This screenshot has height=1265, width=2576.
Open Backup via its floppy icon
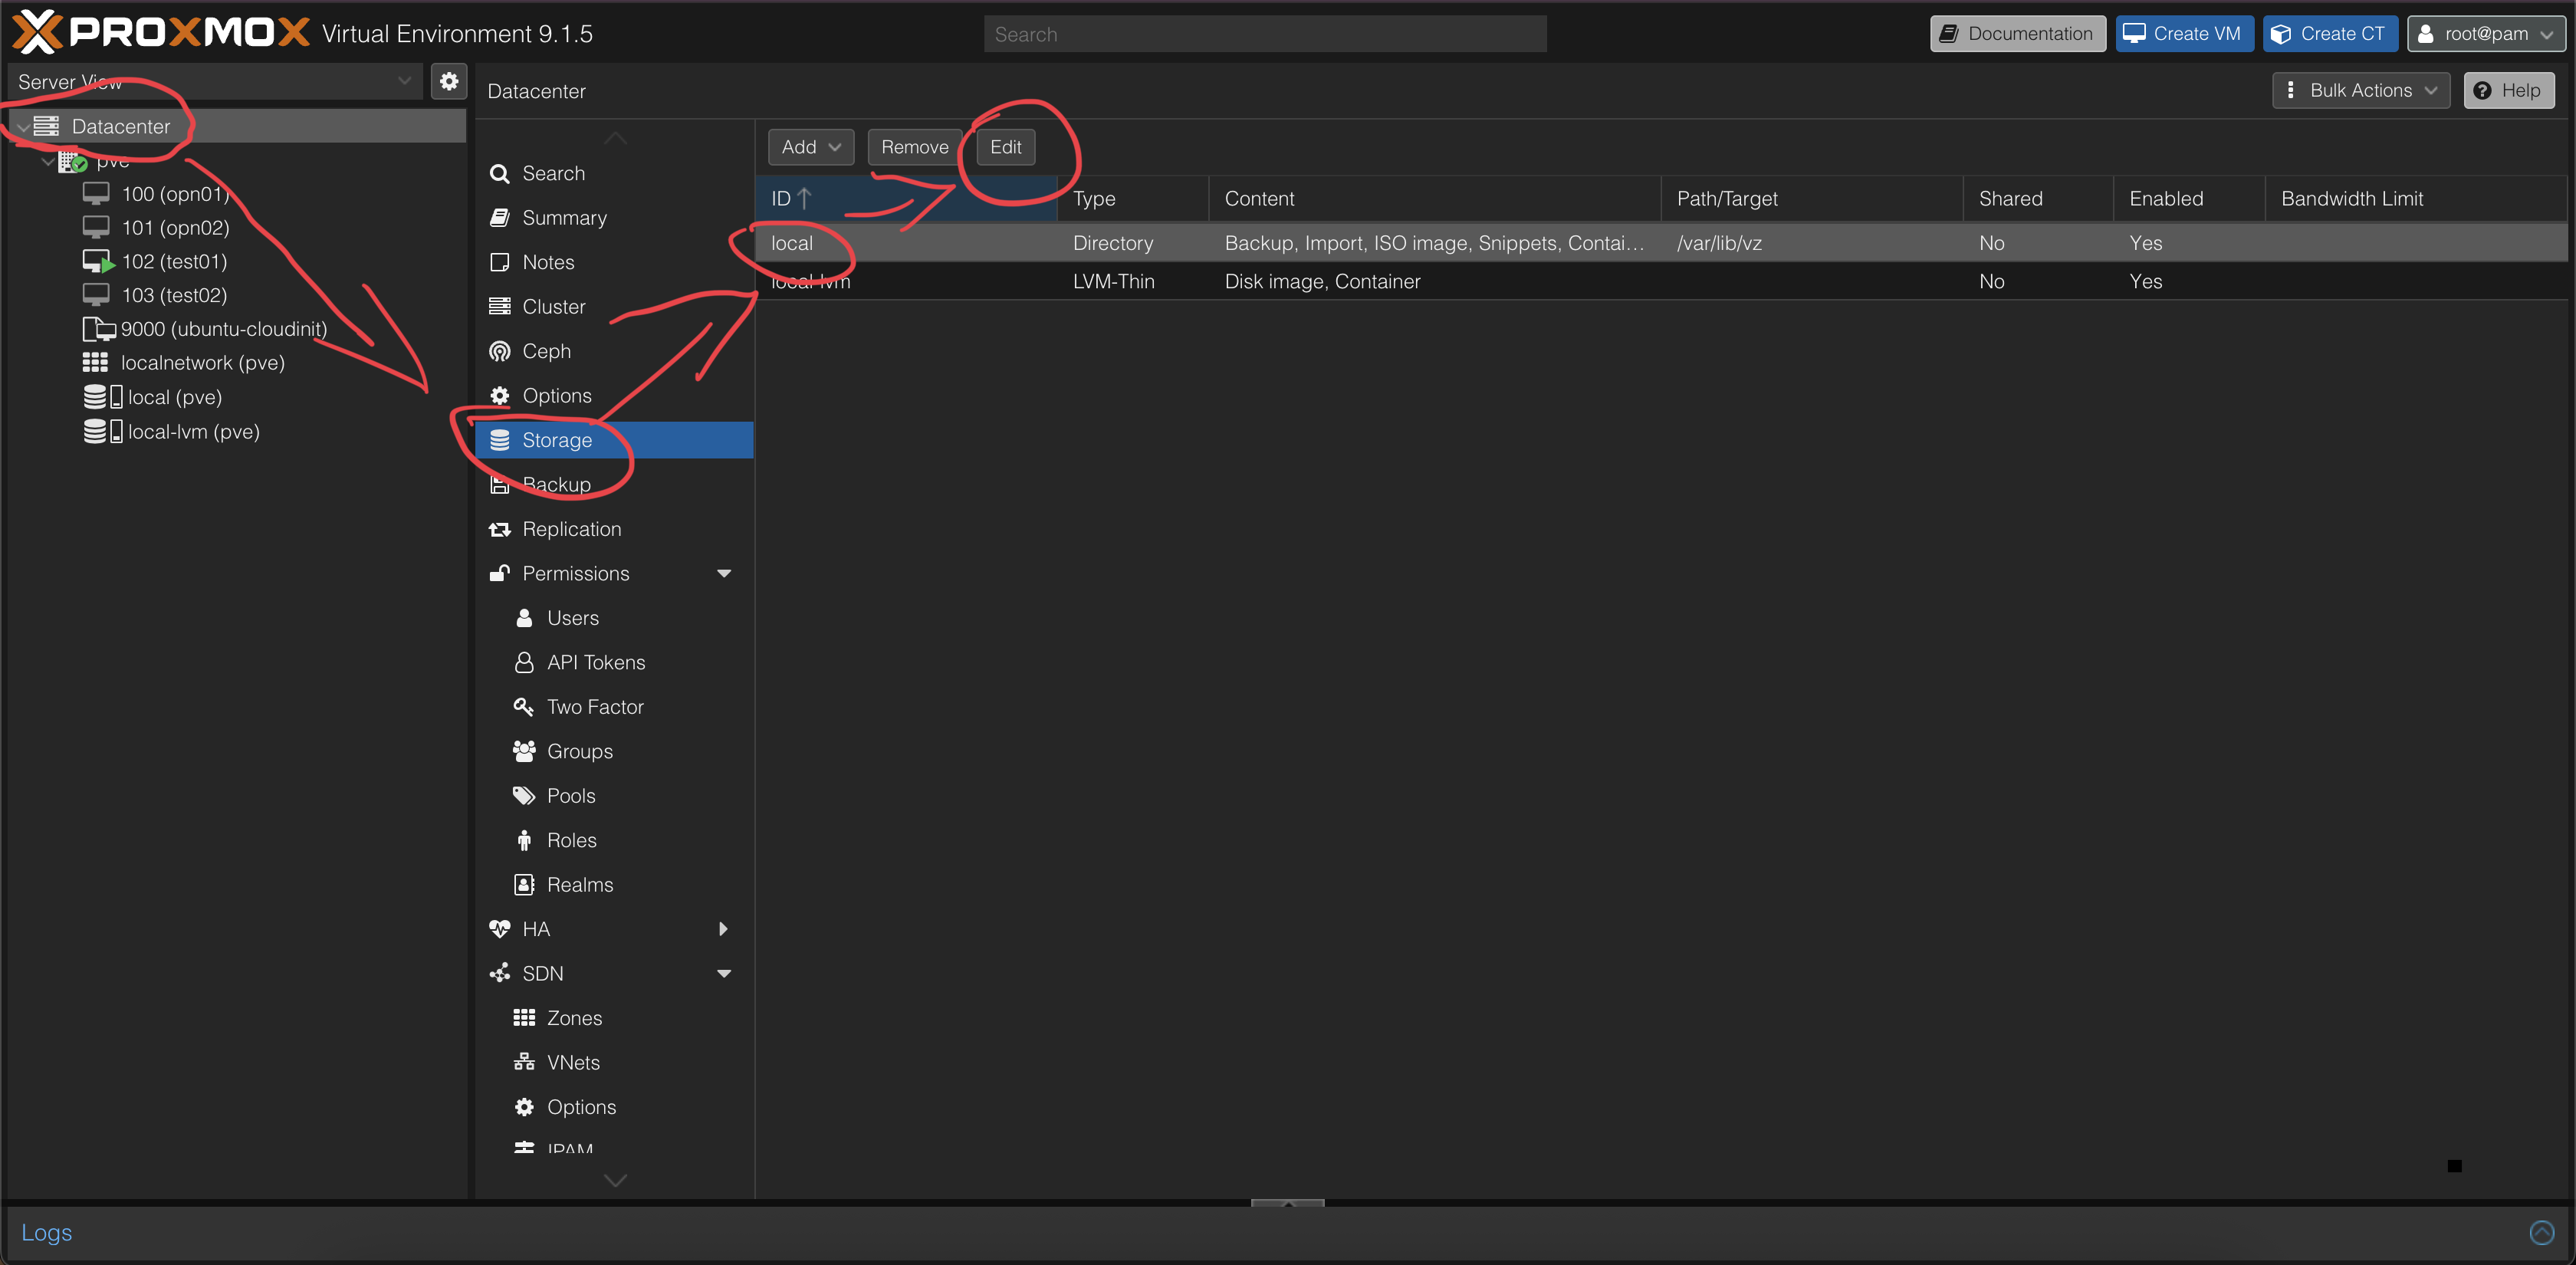pos(499,485)
